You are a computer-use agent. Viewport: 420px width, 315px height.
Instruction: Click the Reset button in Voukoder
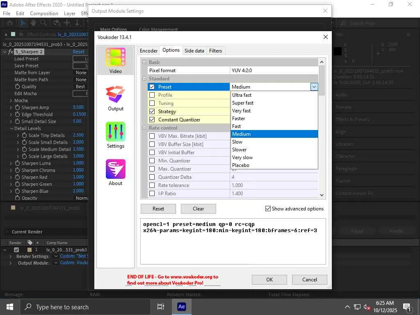tap(158, 209)
